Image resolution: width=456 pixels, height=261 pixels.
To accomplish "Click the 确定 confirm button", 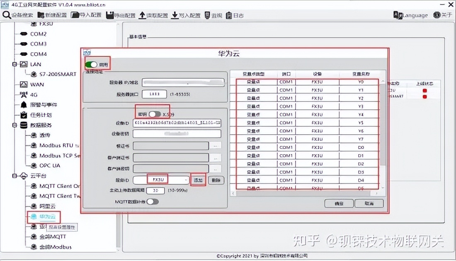I will pyautogui.click(x=339, y=203).
